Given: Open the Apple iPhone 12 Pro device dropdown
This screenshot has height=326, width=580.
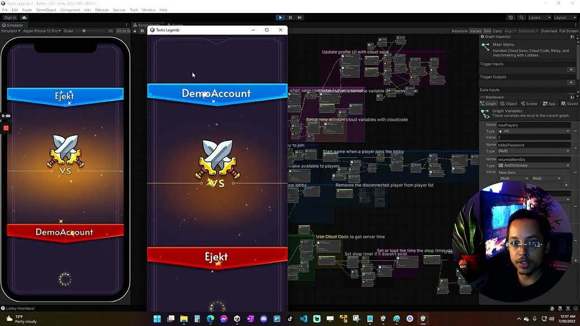Looking at the screenshot, I should pyautogui.click(x=41, y=31).
